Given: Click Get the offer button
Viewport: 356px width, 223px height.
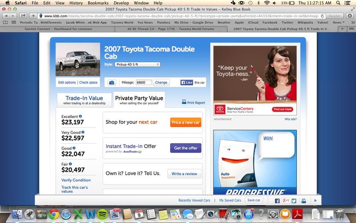Looking at the screenshot, I should click(186, 148).
